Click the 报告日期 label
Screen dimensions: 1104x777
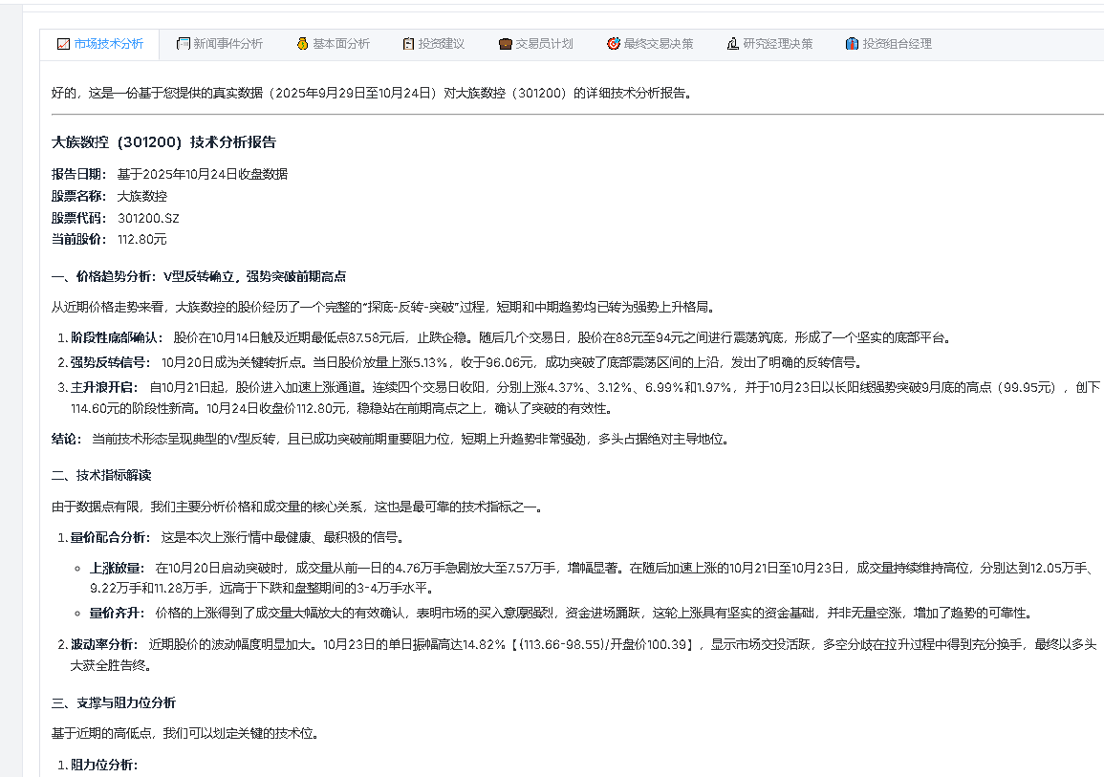pos(78,174)
